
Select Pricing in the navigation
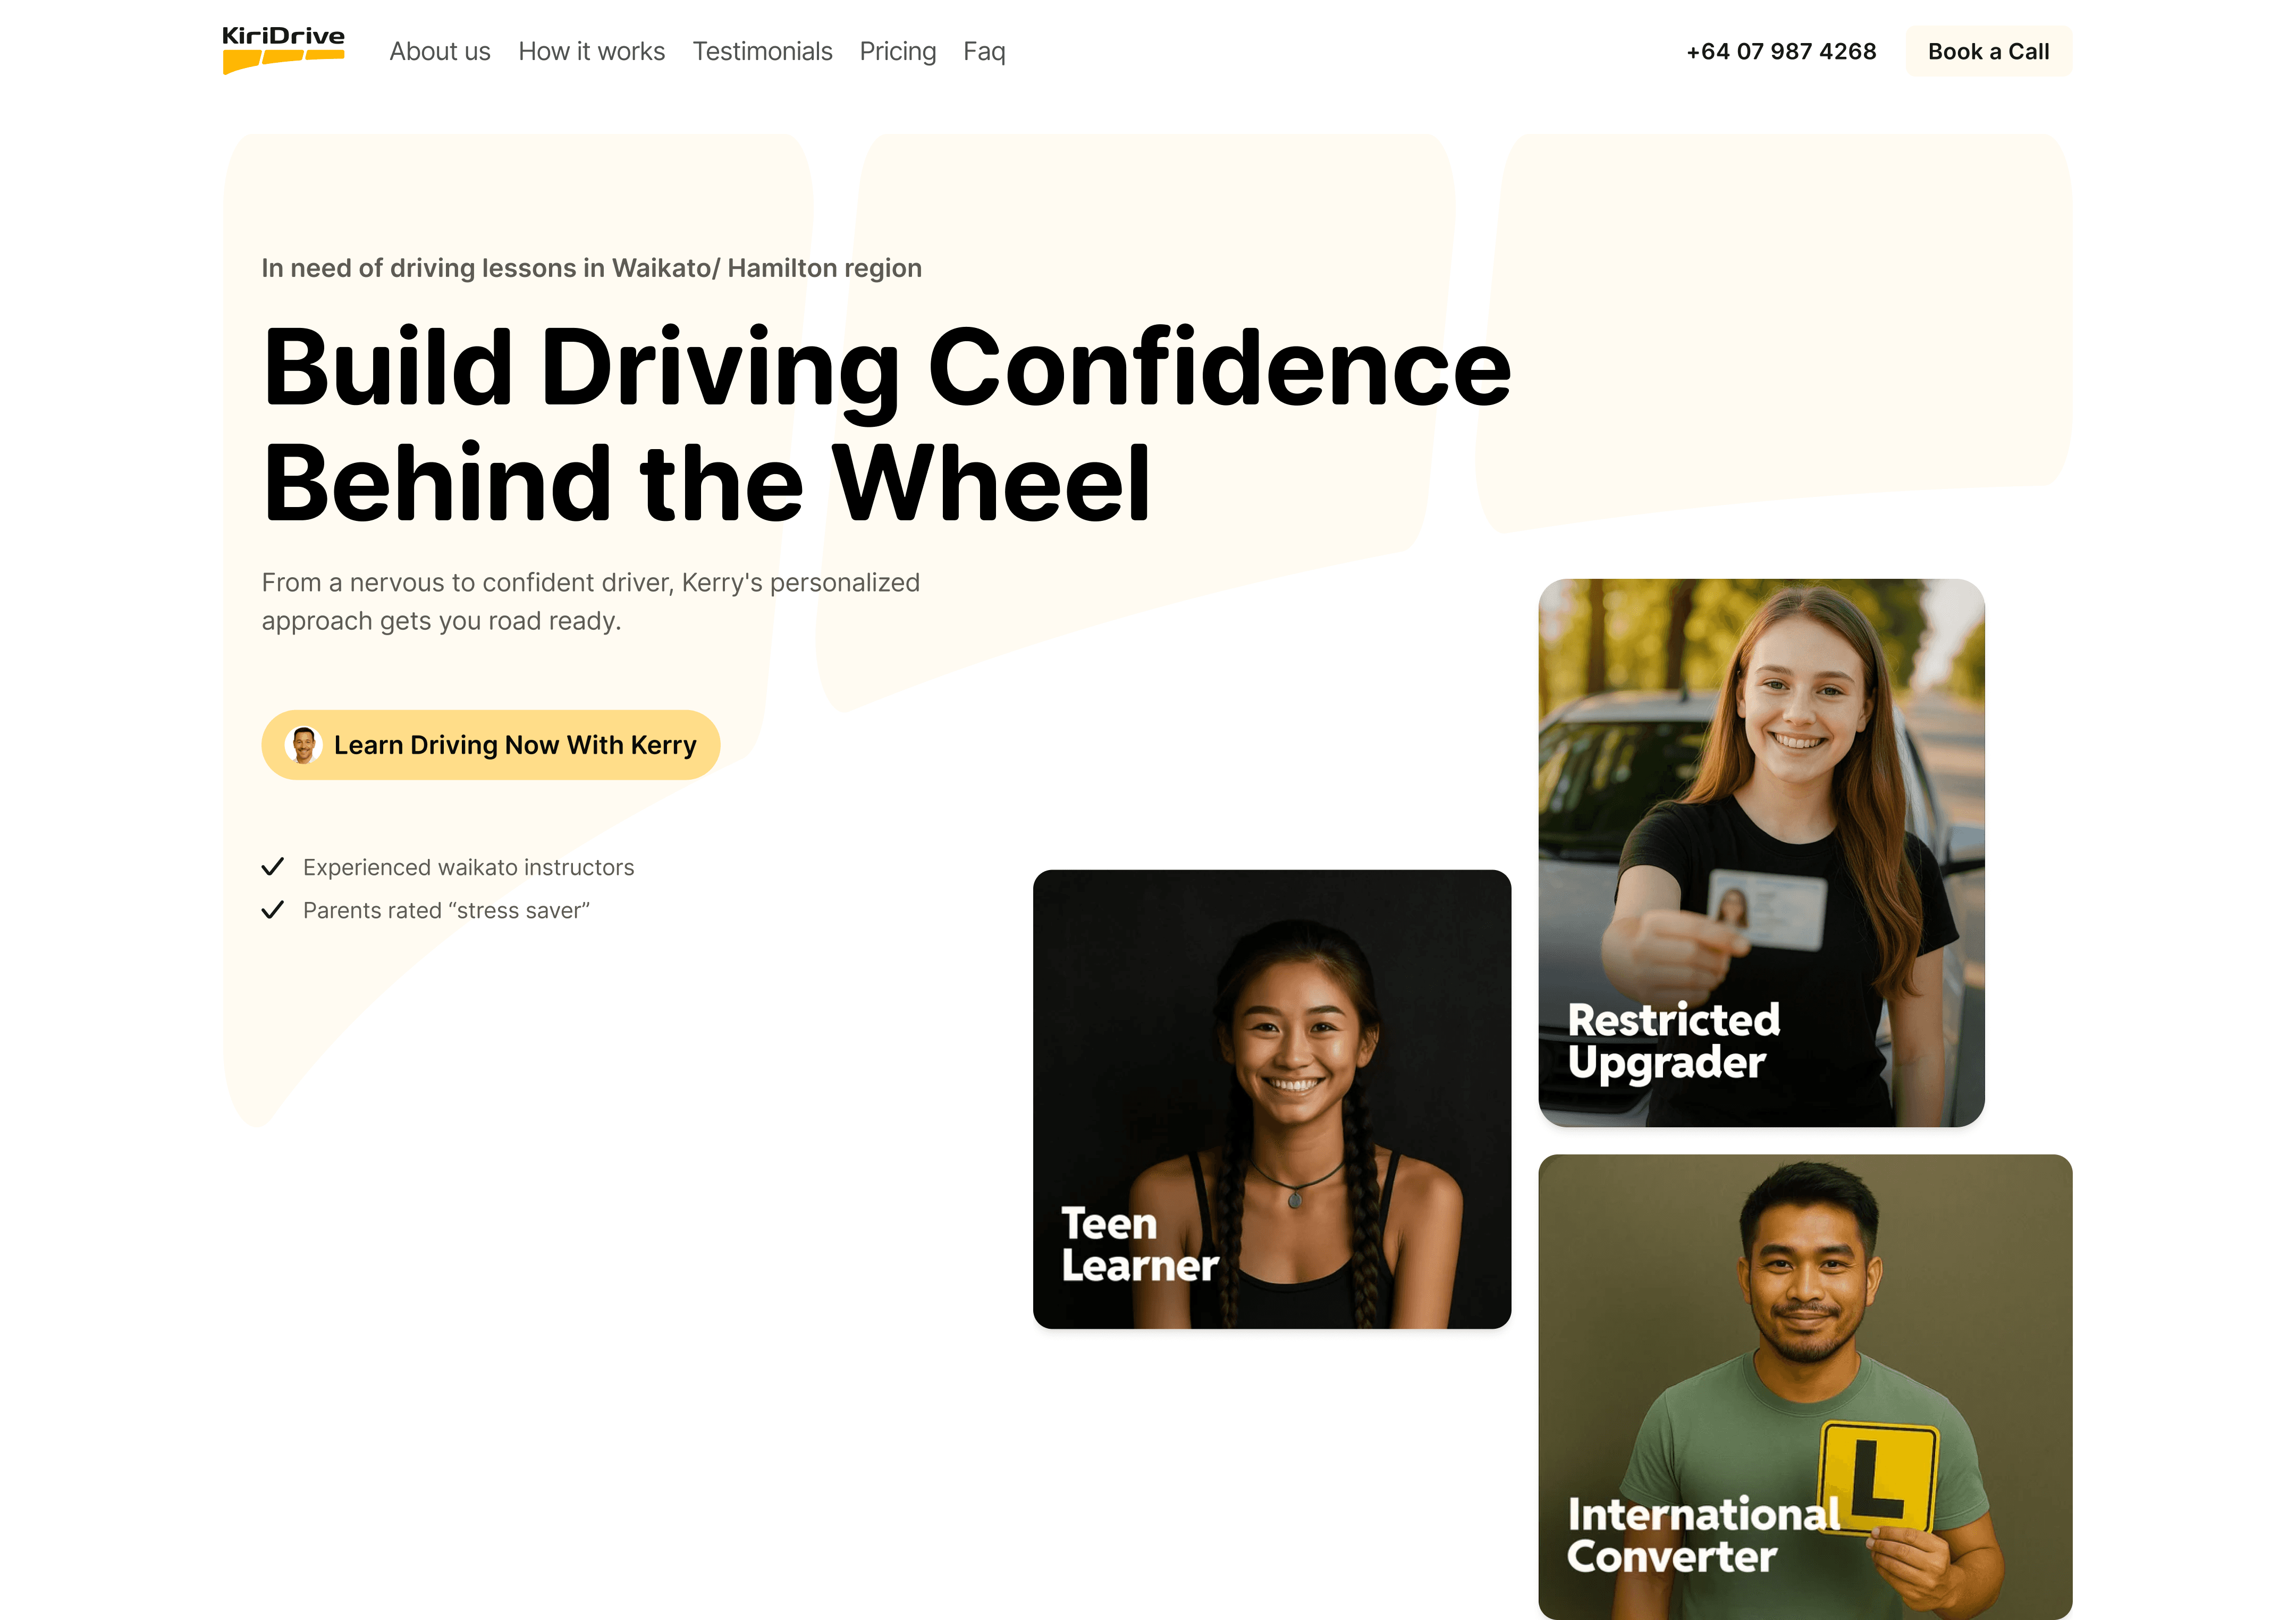898,51
